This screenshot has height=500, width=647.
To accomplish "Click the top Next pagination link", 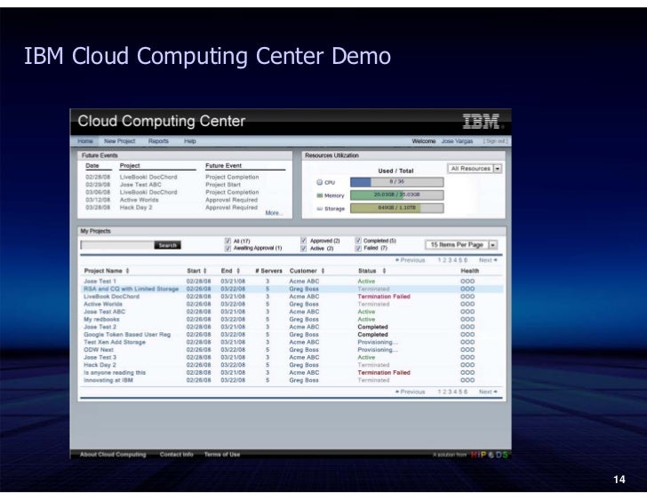I will [488, 260].
